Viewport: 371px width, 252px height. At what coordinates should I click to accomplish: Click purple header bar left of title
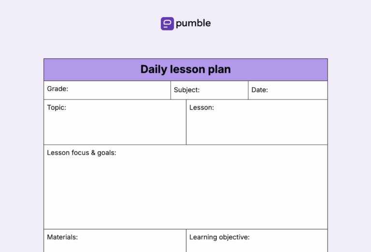pyautogui.click(x=87, y=70)
